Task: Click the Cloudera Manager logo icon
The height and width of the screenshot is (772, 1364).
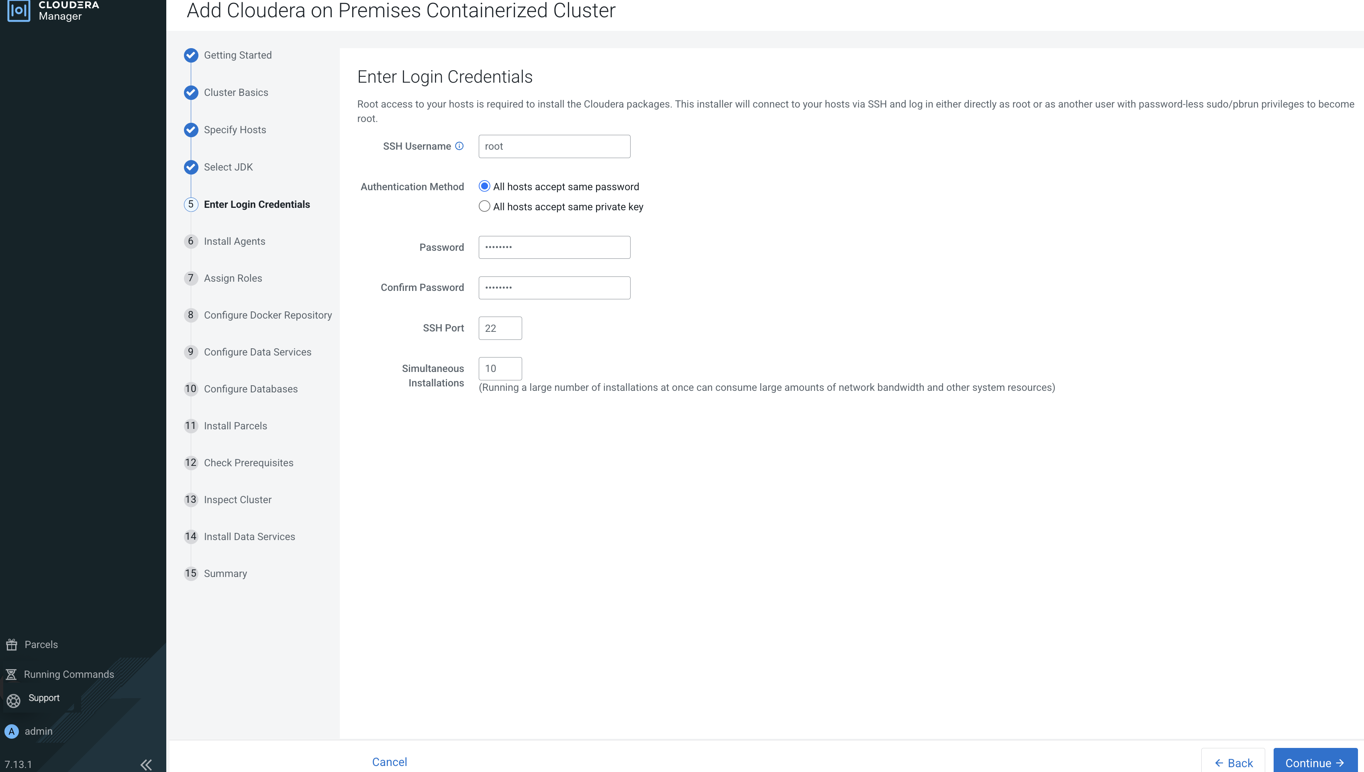Action: coord(19,10)
